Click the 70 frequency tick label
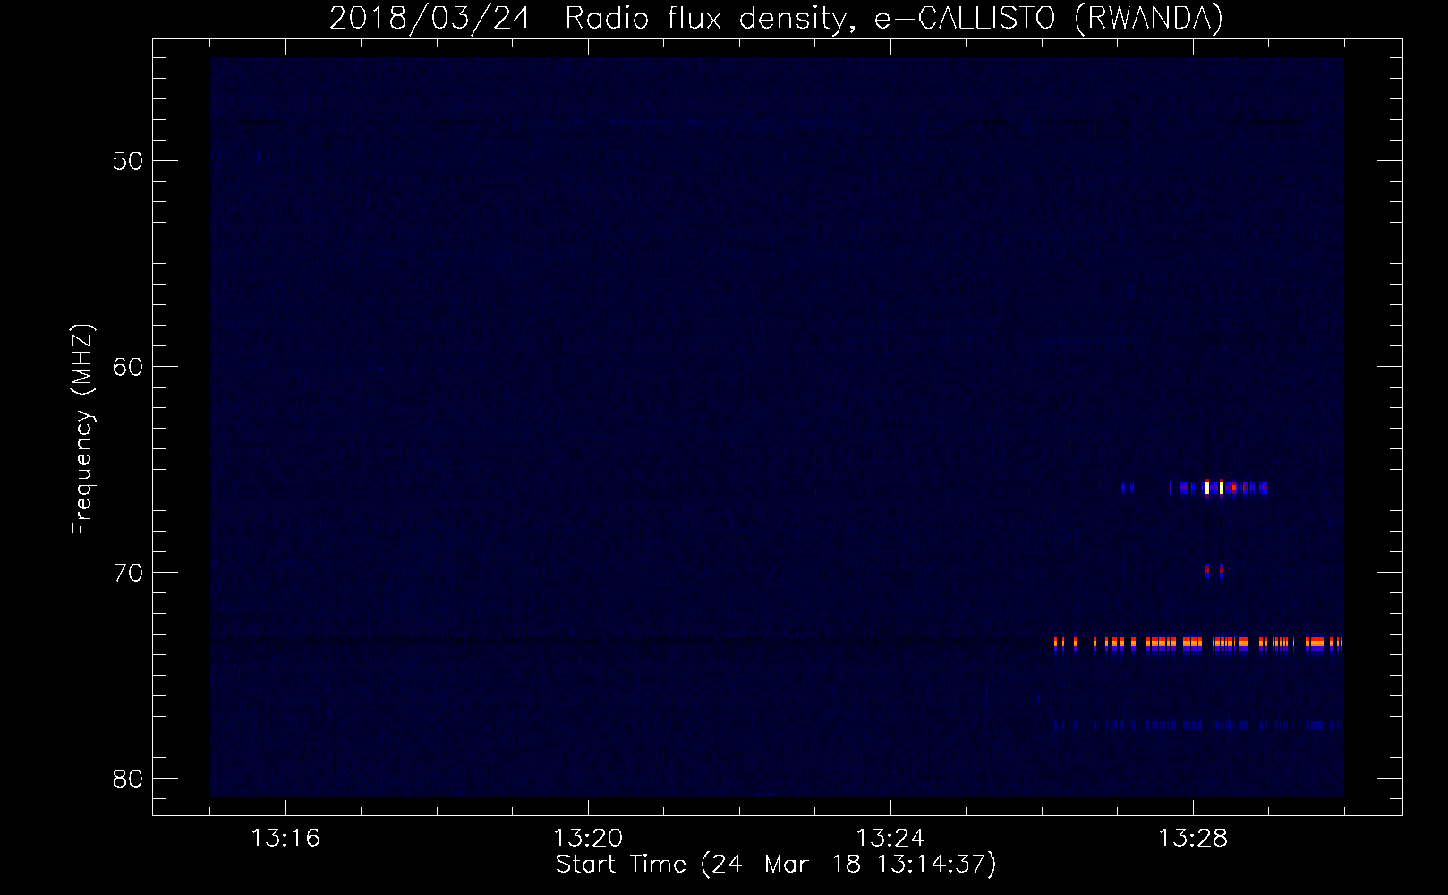 click(x=129, y=573)
